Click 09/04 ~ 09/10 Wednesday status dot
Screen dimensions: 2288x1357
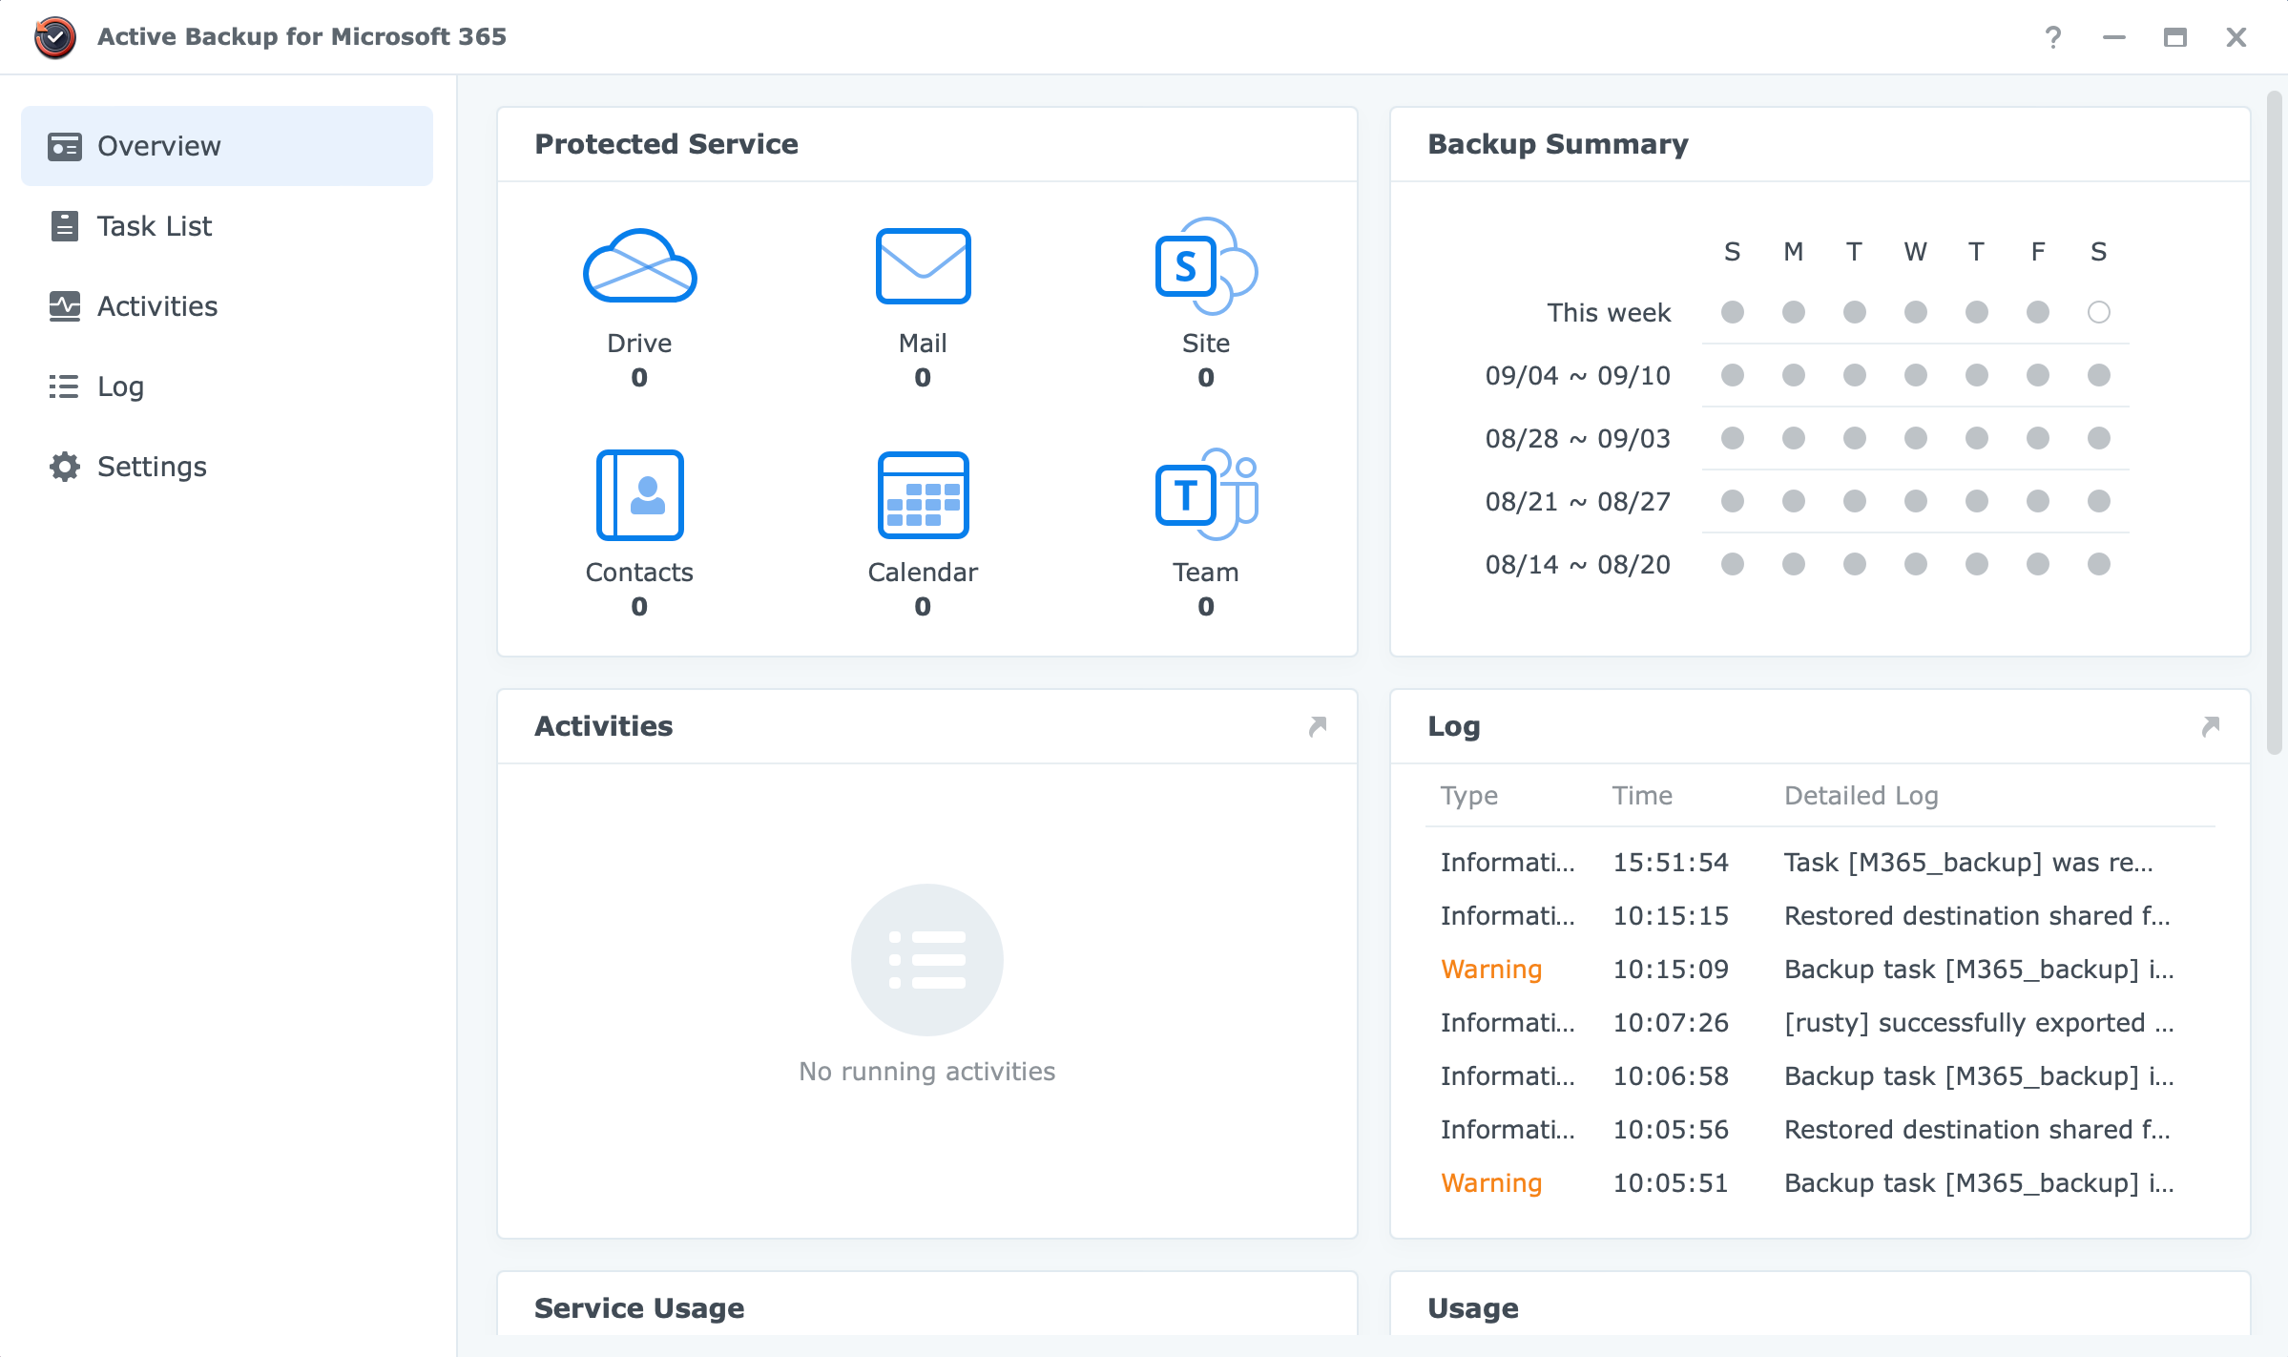1916,375
